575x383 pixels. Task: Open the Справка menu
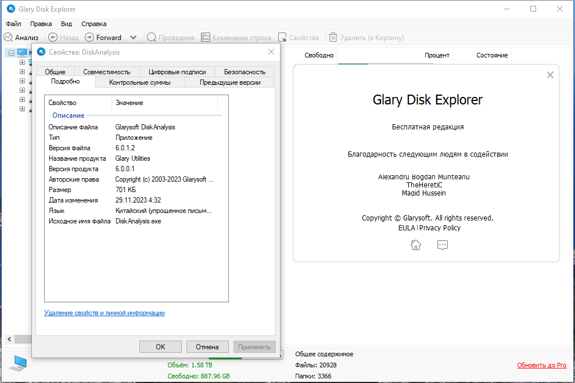(x=94, y=24)
